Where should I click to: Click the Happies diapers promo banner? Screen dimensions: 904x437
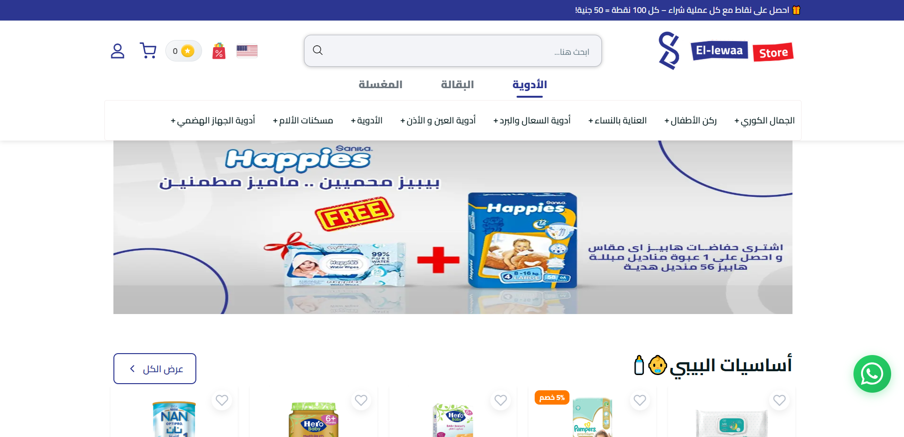[453, 227]
